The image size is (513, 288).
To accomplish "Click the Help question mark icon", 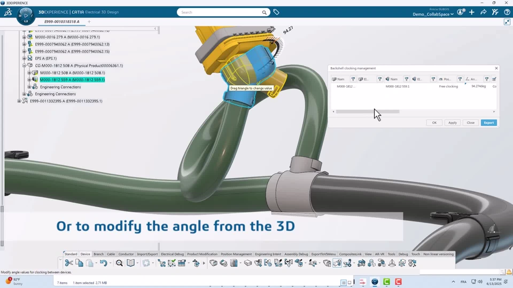I will coord(507,12).
